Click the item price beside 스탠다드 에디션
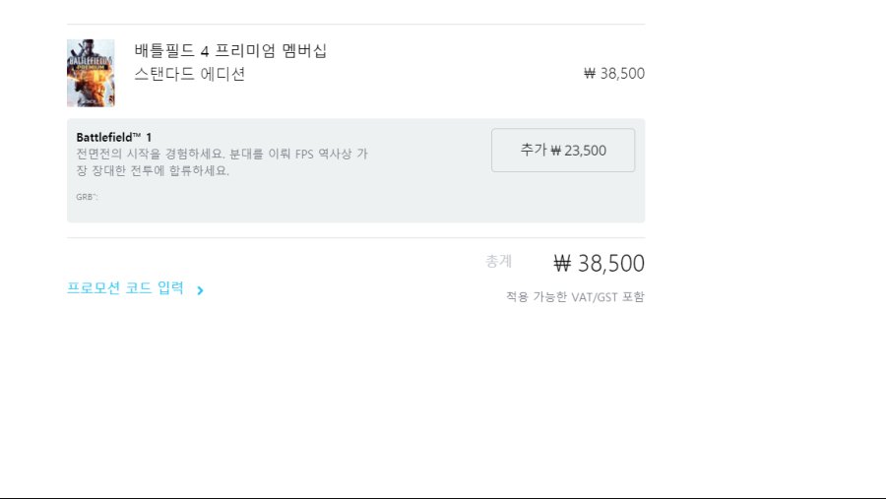This screenshot has height=499, width=886. [x=614, y=74]
